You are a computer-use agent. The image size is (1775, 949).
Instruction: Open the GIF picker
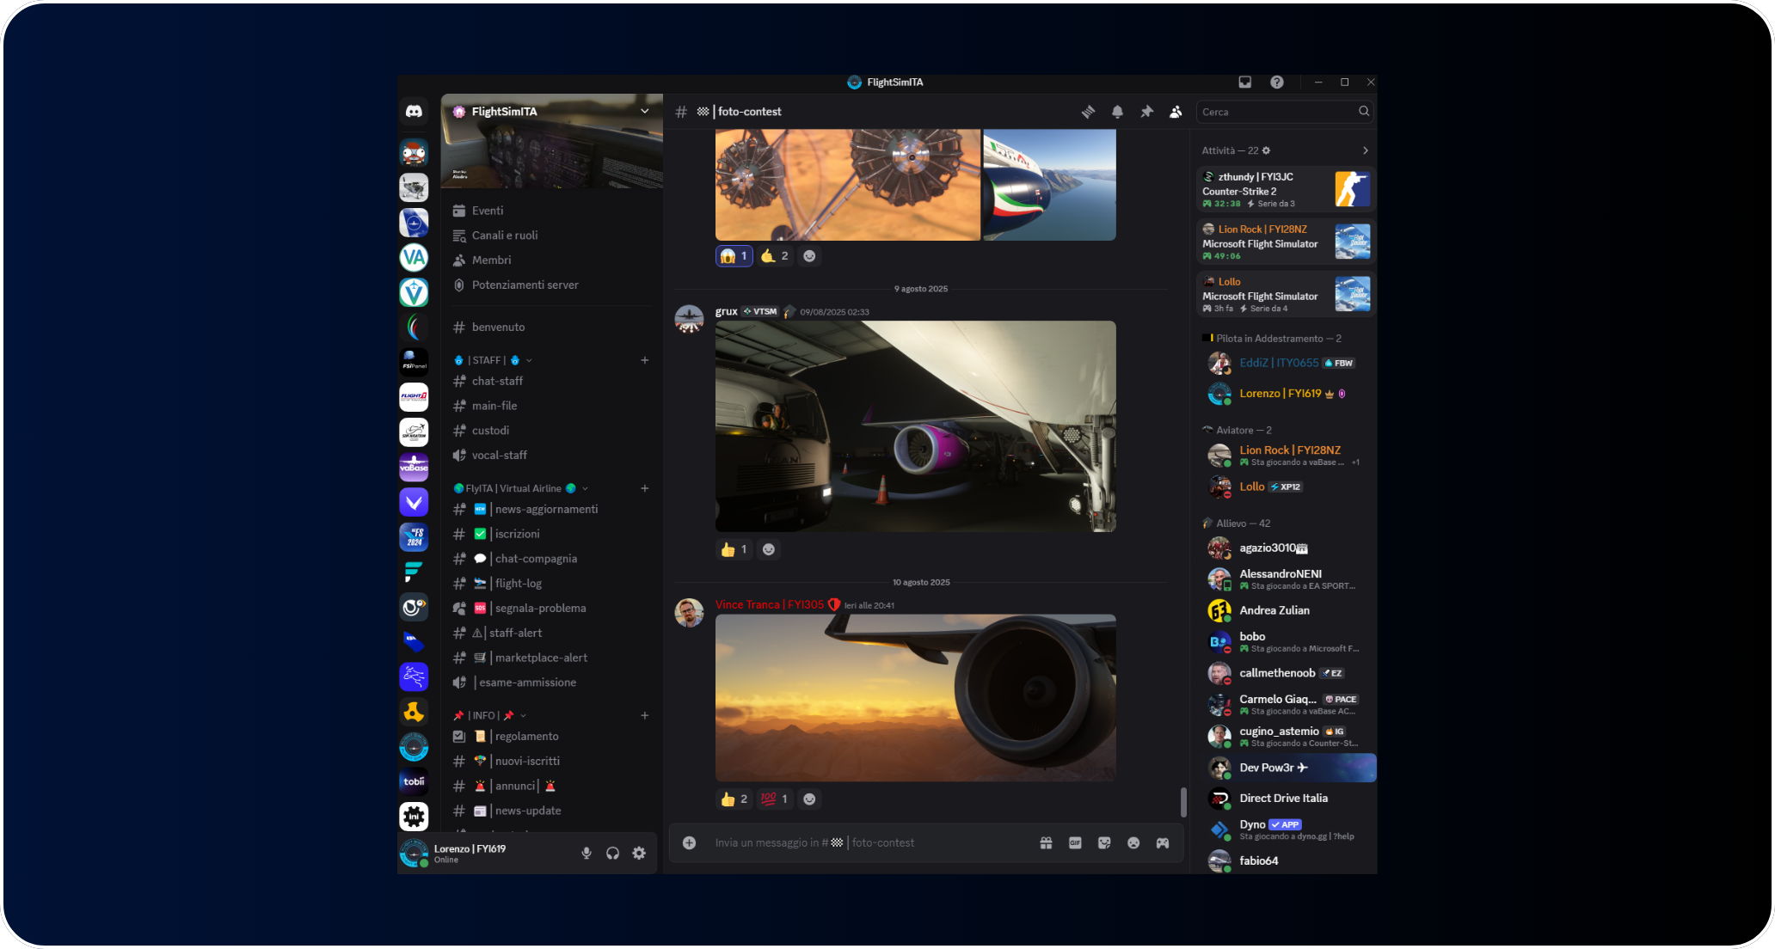click(1075, 842)
